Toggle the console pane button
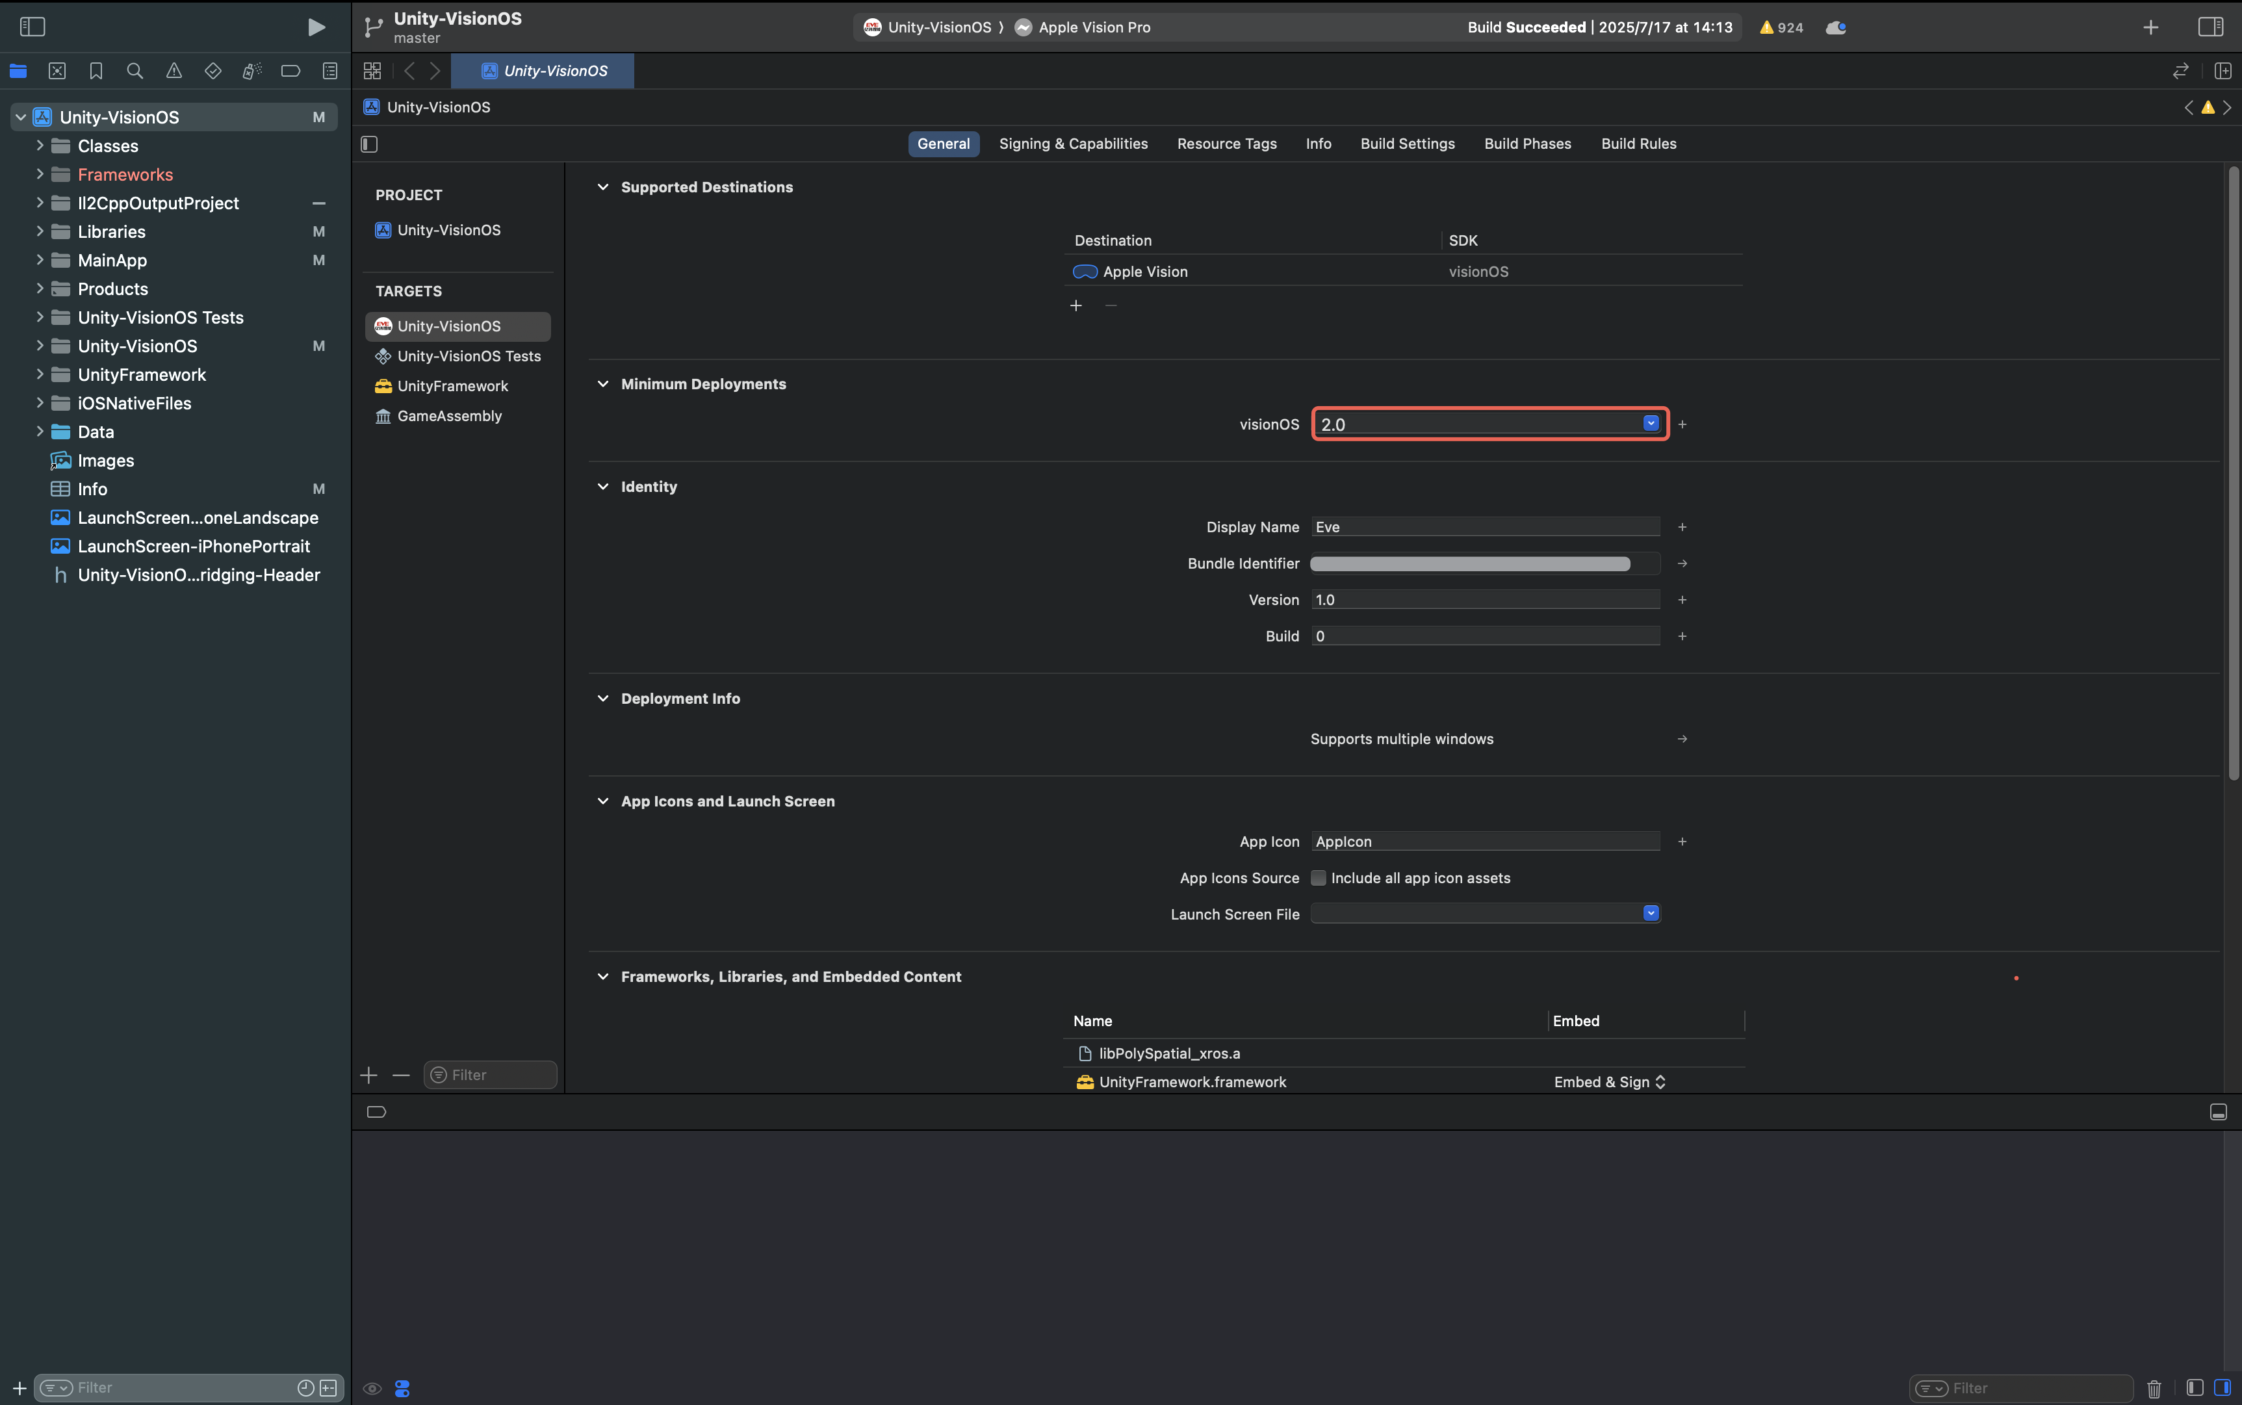This screenshot has height=1405, width=2242. click(2223, 1387)
